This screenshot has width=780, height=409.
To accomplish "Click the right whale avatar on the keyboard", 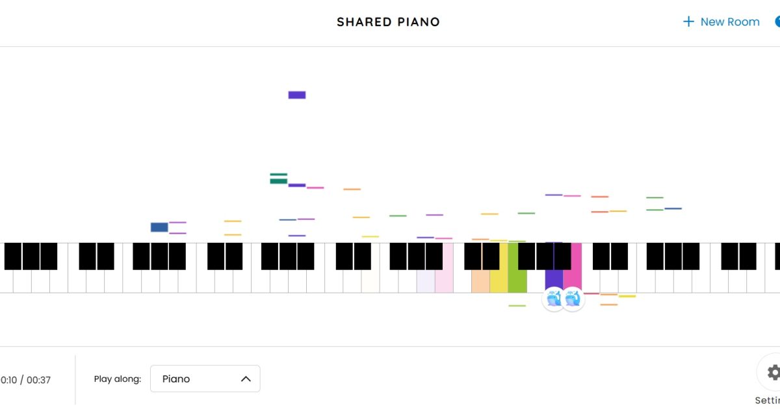I will point(573,299).
